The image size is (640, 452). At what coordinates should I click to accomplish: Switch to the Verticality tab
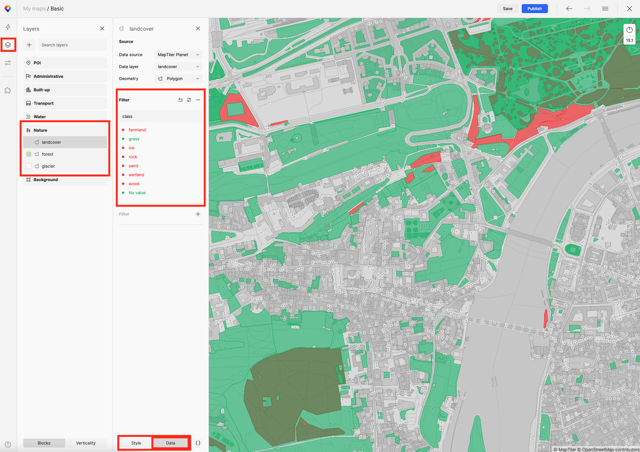point(86,443)
